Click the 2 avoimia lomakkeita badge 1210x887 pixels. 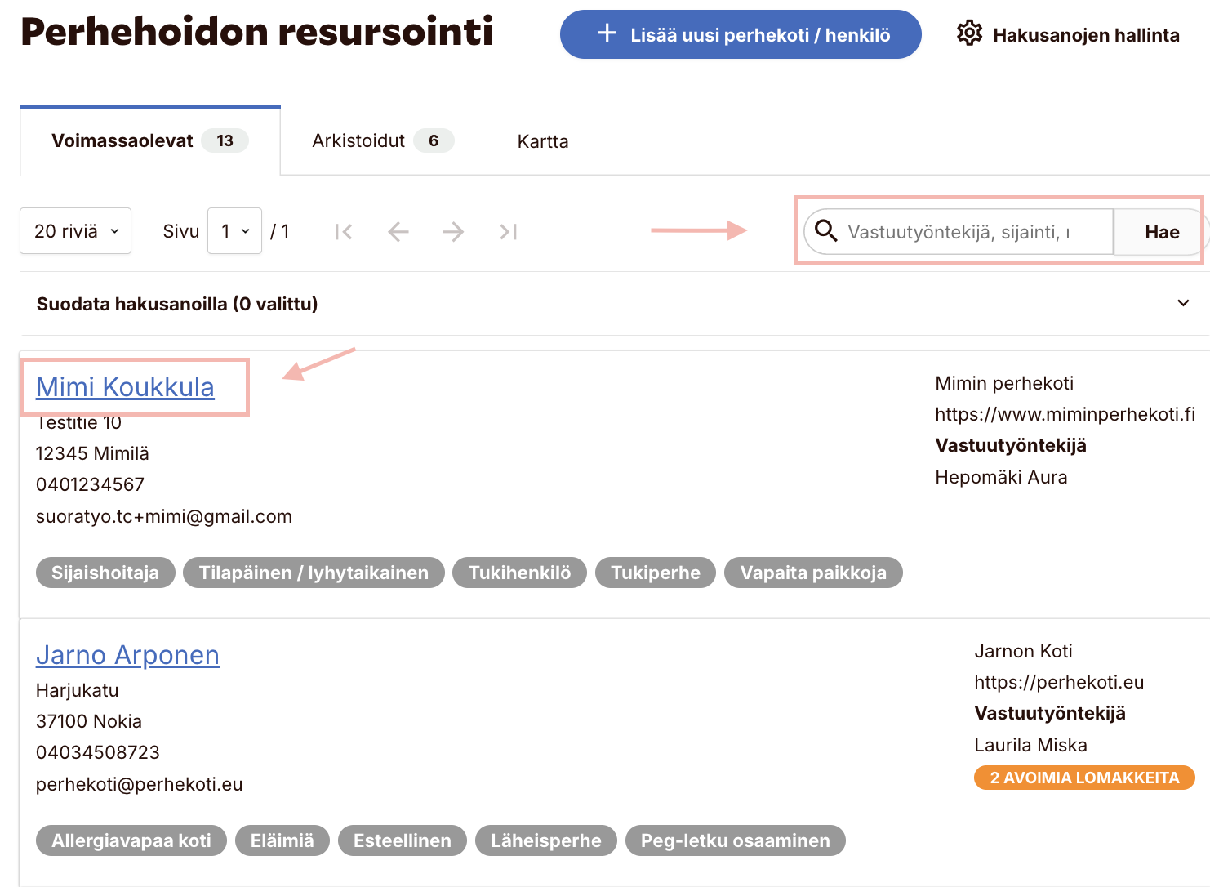pyautogui.click(x=1083, y=778)
